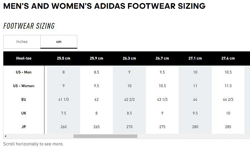Click the US - Women row label
This screenshot has height=156, width=250.
click(x=24, y=86)
